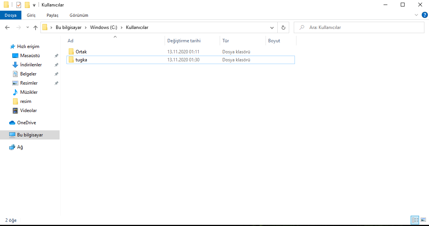Click the tugka folder icon

(71, 60)
